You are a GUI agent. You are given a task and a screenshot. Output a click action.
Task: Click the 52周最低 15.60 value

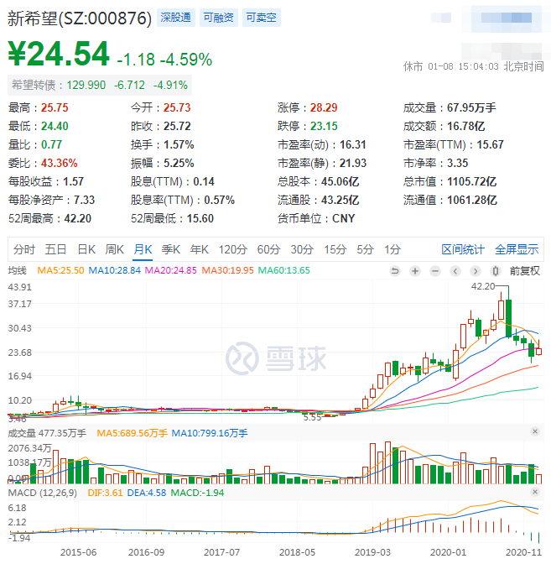200,219
